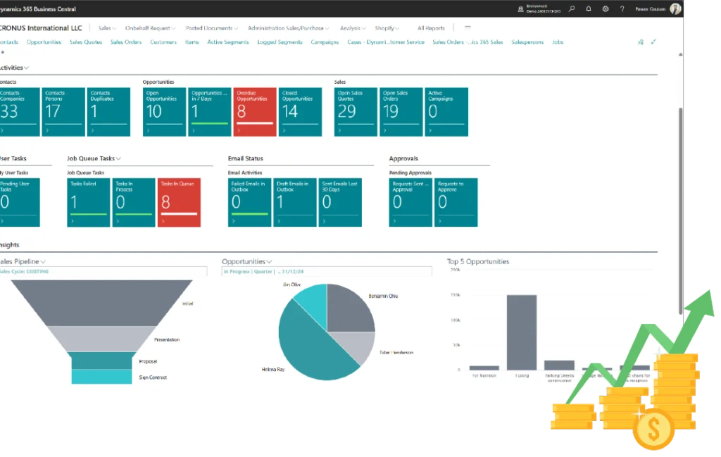Screen dimensions: 721x457
Task: Expand the Posted Documents menu
Action: coord(211,28)
